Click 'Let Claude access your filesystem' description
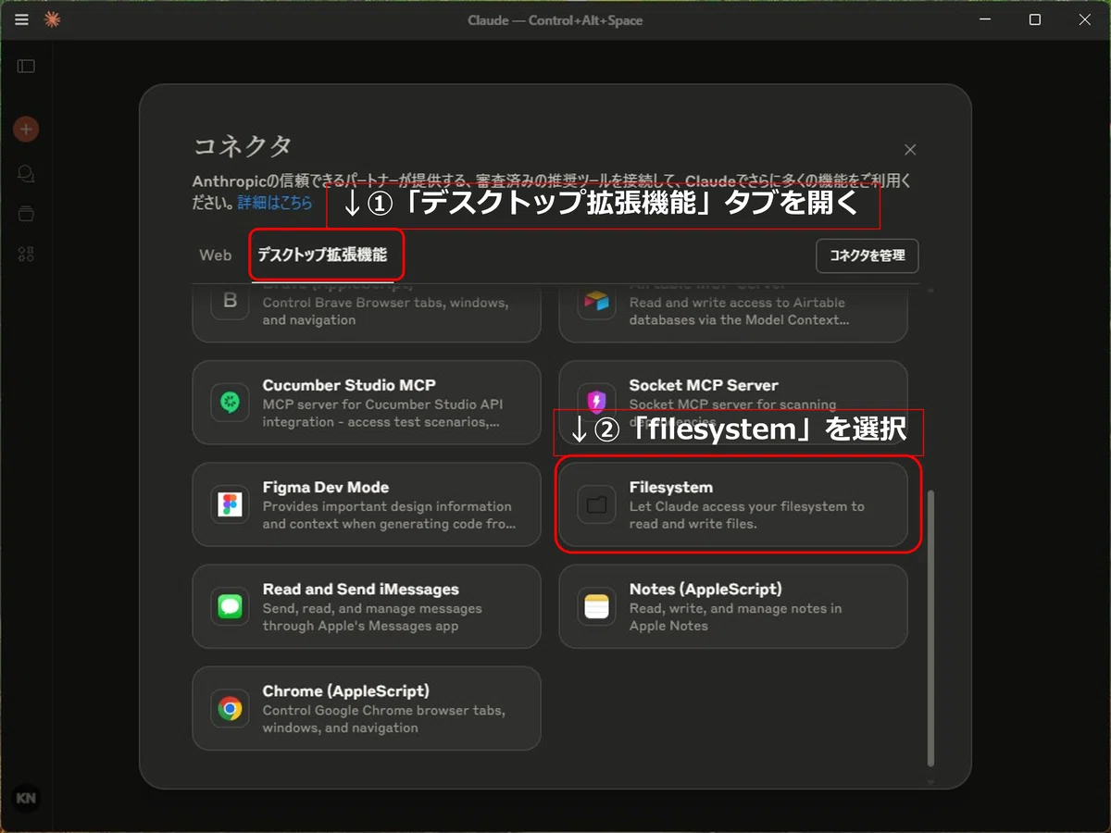The width and height of the screenshot is (1111, 833). coord(747,515)
